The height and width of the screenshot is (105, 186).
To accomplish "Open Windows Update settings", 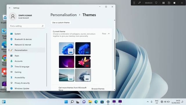I will tap(27, 88).
